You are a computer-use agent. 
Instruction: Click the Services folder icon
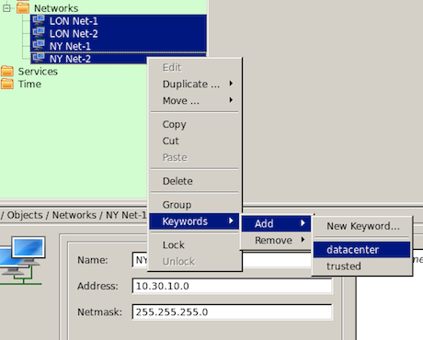click(7, 71)
